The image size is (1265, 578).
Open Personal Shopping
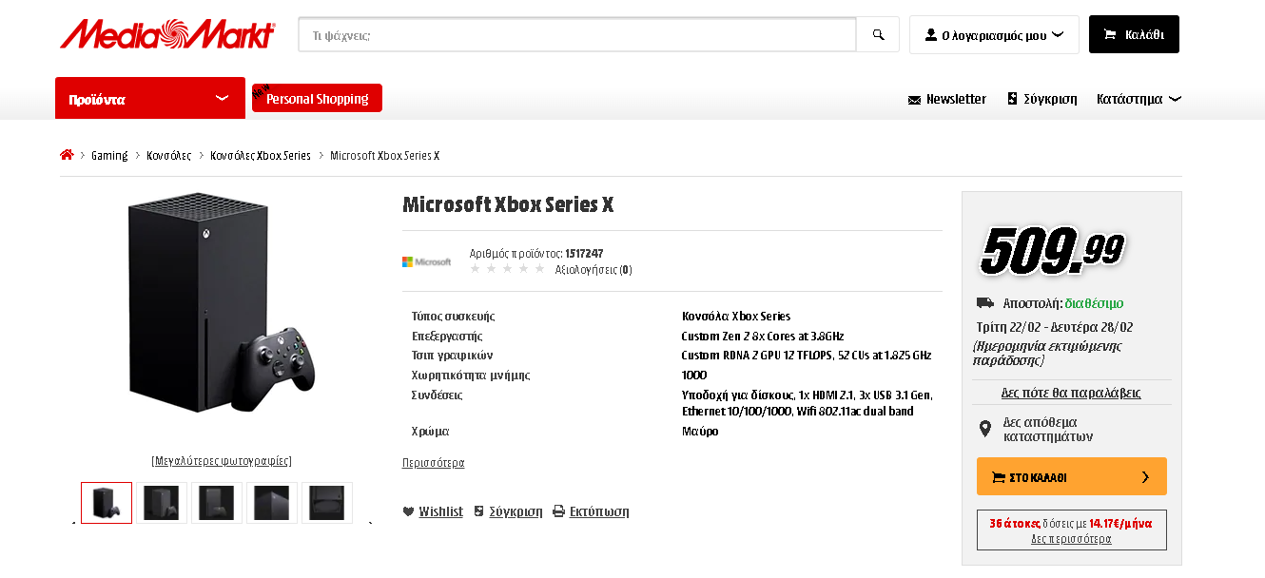click(317, 98)
